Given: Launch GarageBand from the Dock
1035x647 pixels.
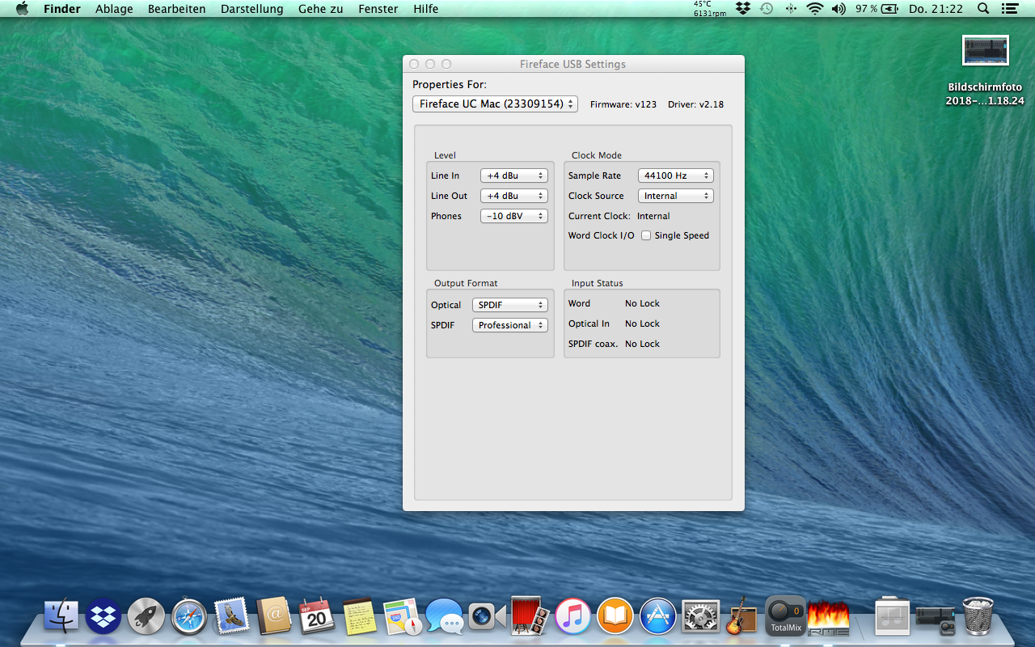Looking at the screenshot, I should (740, 616).
